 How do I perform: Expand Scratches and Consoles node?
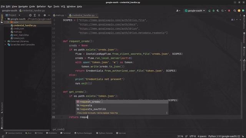pyautogui.click(x=5, y=44)
